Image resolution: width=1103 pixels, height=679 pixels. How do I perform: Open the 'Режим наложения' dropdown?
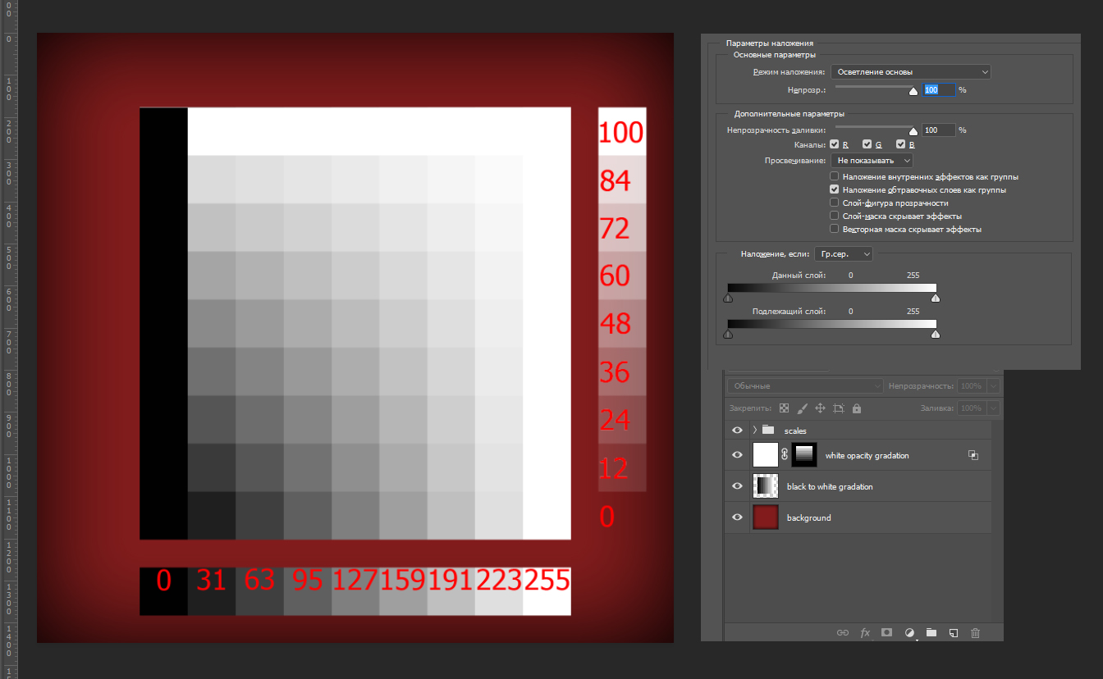click(910, 71)
